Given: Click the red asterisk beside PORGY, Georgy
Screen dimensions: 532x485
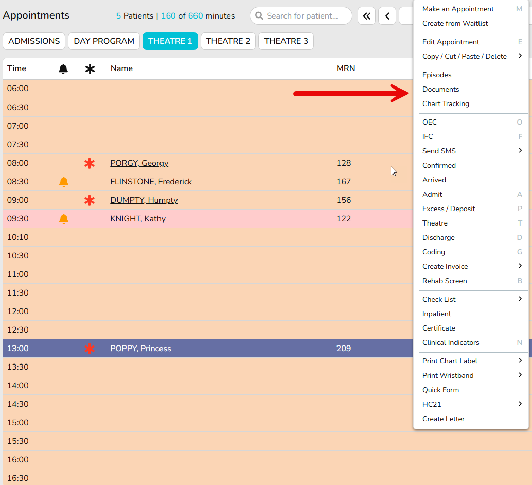Looking at the screenshot, I should point(90,163).
